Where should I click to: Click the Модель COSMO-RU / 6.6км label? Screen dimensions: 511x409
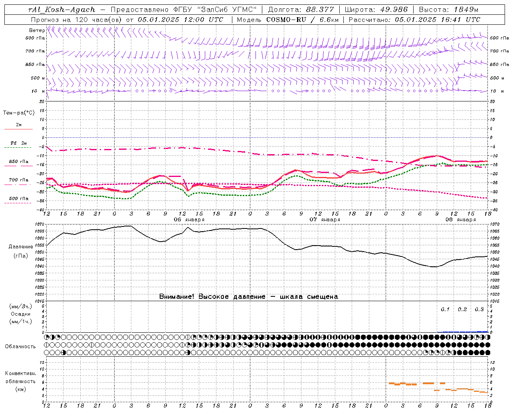click(287, 20)
